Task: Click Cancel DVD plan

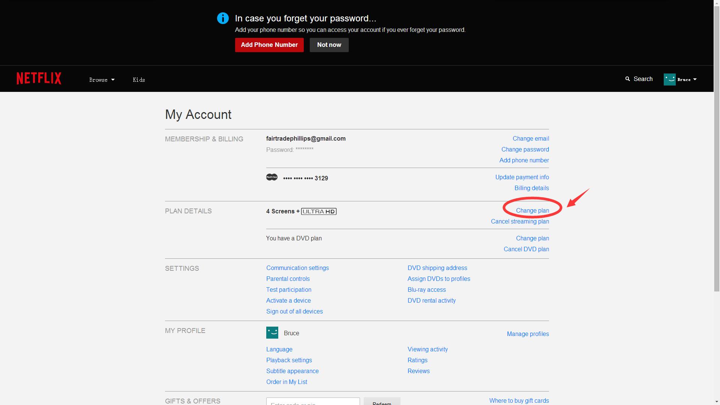Action: (x=526, y=249)
